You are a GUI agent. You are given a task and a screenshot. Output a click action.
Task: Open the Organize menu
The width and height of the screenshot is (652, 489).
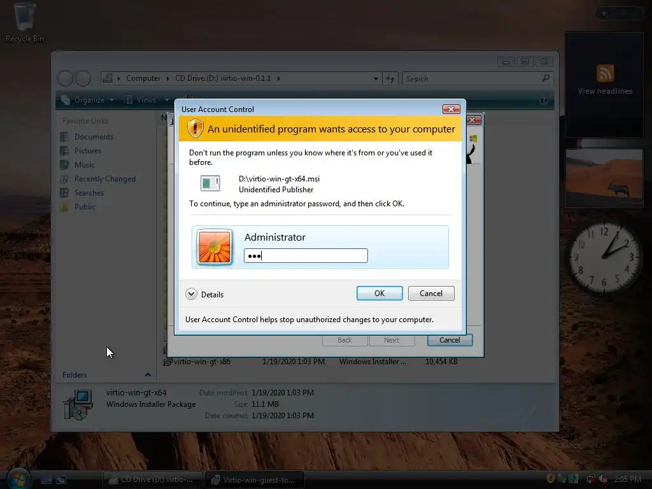click(x=87, y=100)
